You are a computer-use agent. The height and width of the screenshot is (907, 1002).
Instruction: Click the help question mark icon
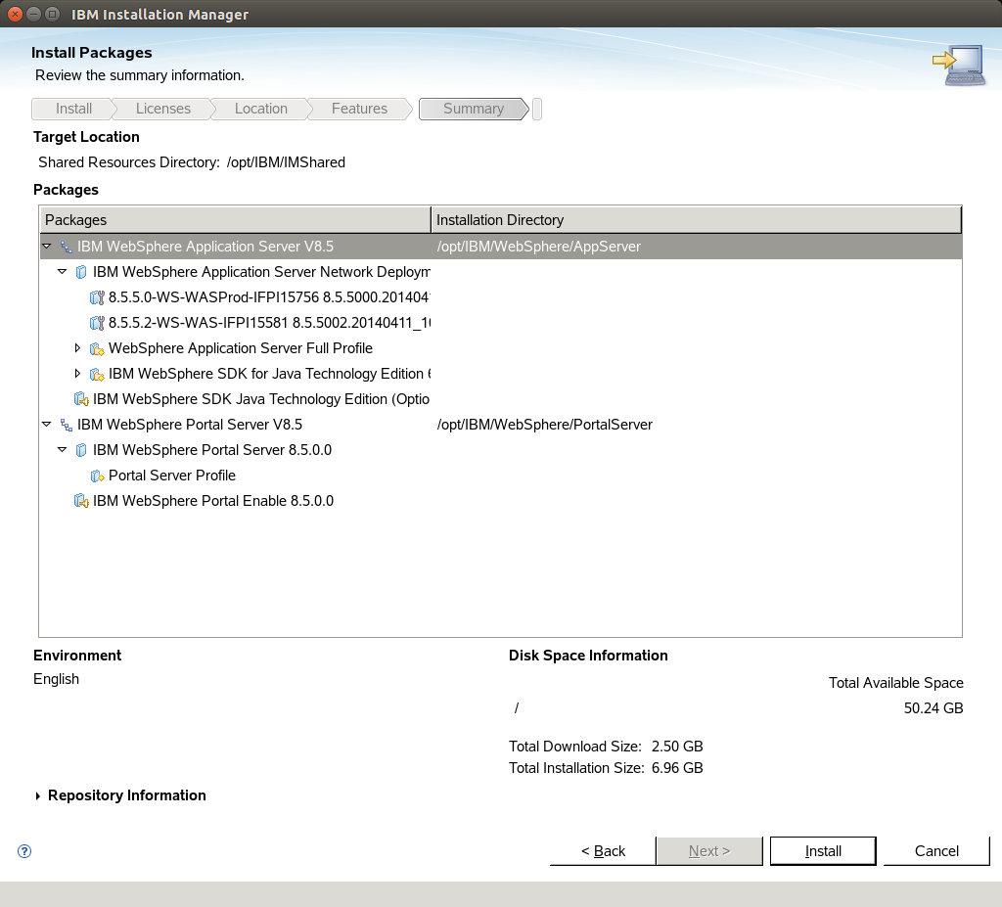click(24, 851)
